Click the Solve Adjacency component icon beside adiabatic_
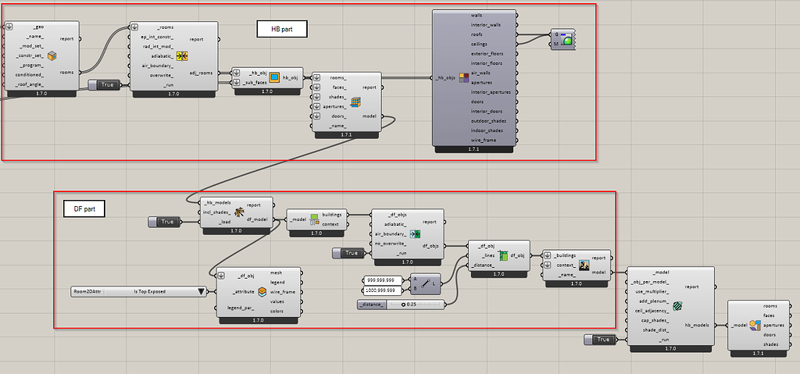 pyautogui.click(x=182, y=56)
